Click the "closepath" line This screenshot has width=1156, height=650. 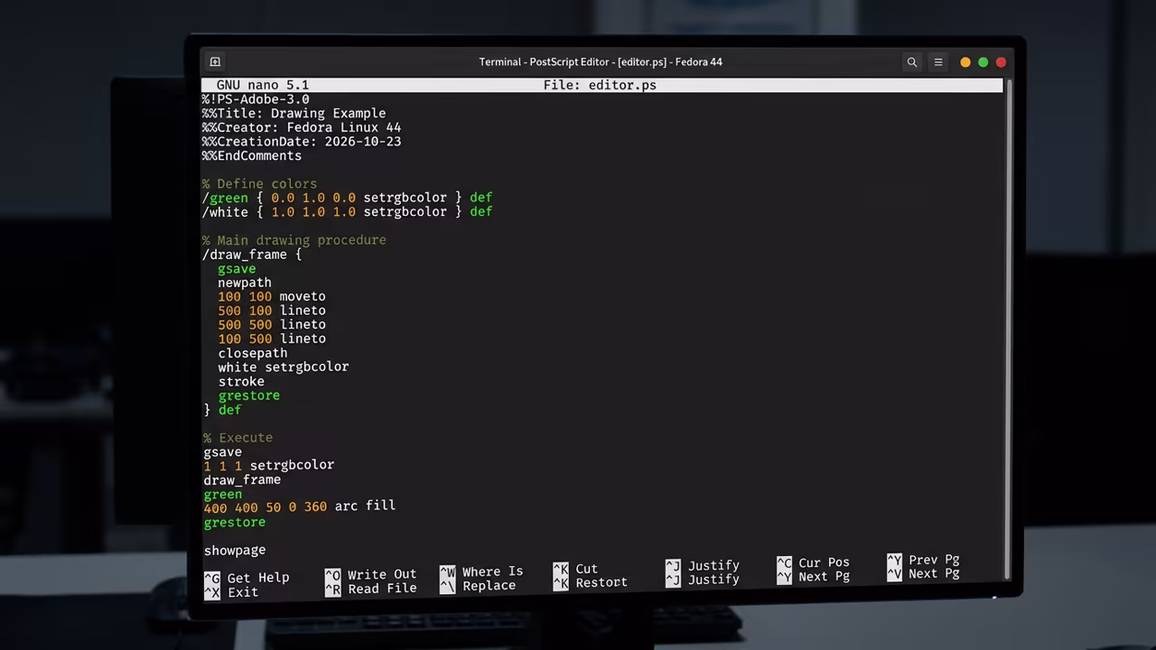tap(253, 354)
